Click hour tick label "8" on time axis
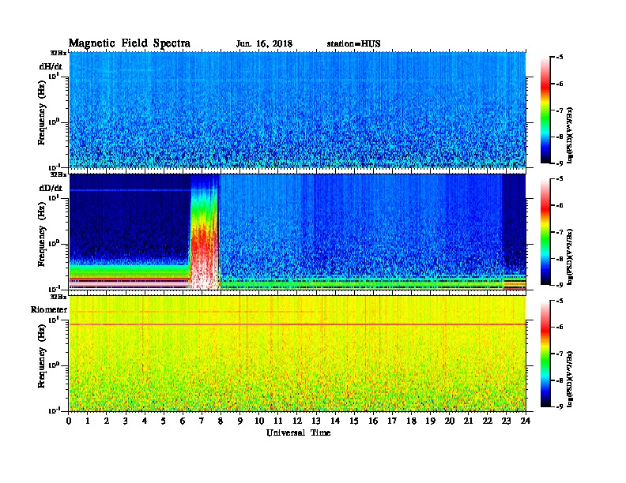 tap(221, 421)
